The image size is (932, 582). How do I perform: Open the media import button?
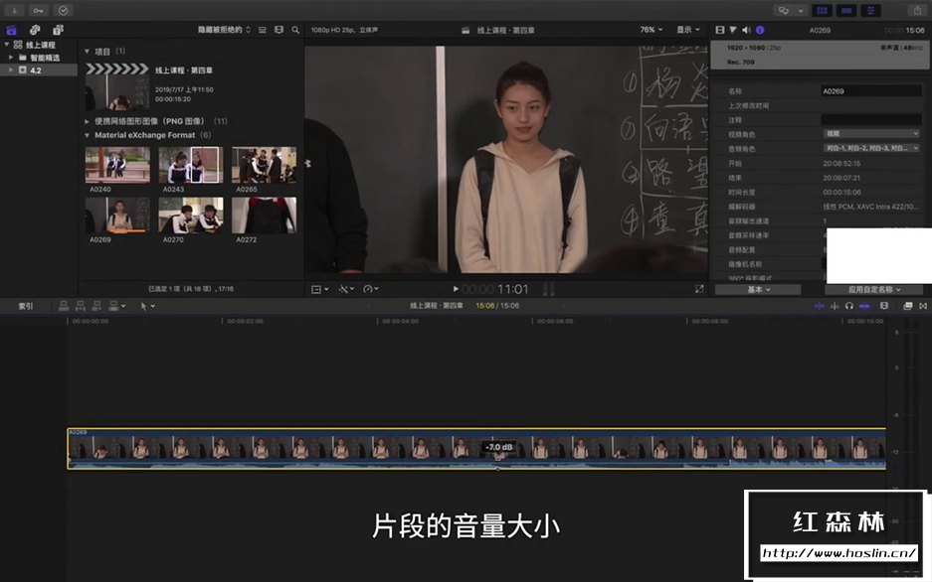(14, 10)
